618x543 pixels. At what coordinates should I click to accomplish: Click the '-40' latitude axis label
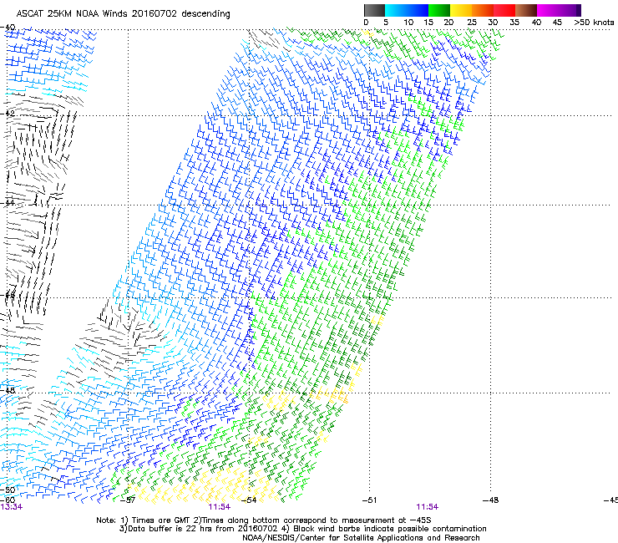coord(8,28)
